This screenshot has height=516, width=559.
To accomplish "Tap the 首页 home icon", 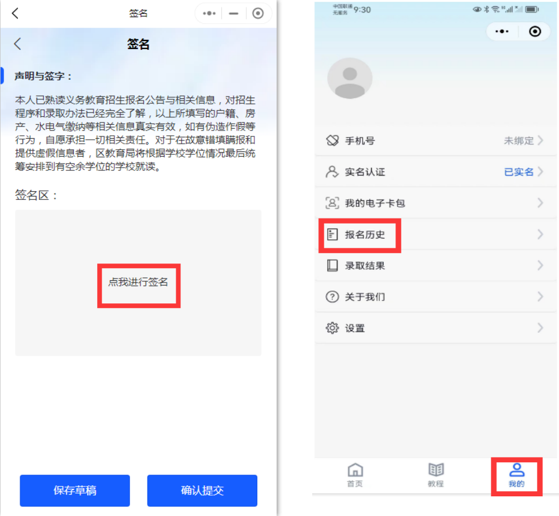I will pos(355,470).
